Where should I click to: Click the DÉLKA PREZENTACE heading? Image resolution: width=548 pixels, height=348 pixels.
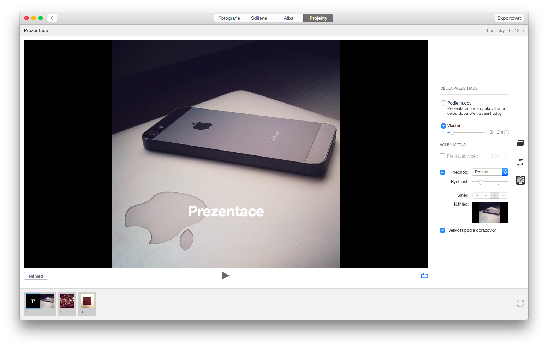[x=459, y=88]
